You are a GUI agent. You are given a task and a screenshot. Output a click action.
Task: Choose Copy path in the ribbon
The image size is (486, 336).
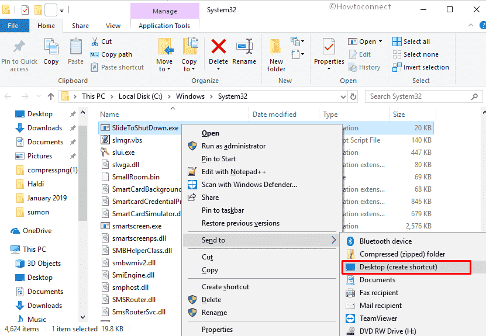tap(111, 54)
